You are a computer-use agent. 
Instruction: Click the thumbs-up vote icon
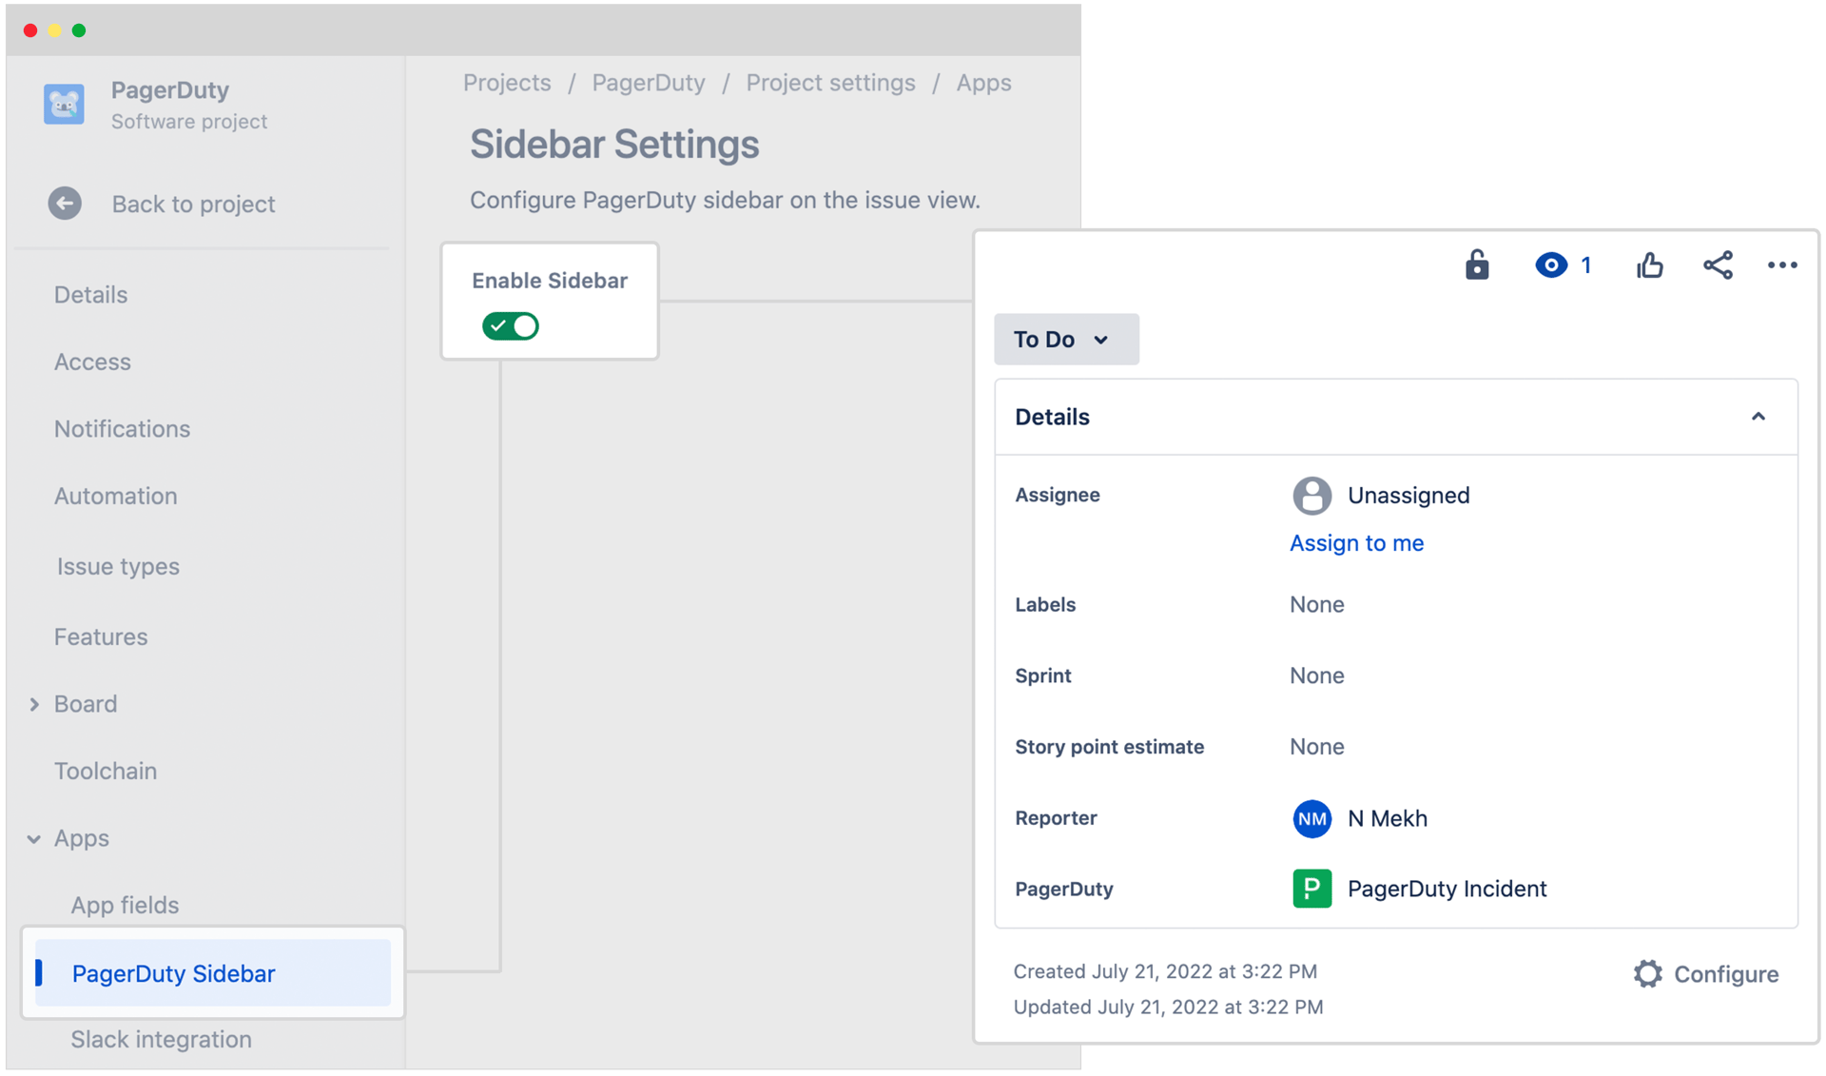pyautogui.click(x=1650, y=265)
